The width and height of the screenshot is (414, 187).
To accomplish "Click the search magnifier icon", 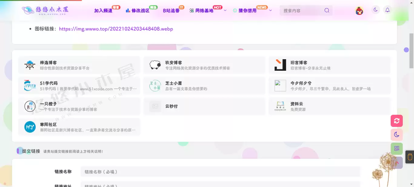I will (x=326, y=10).
